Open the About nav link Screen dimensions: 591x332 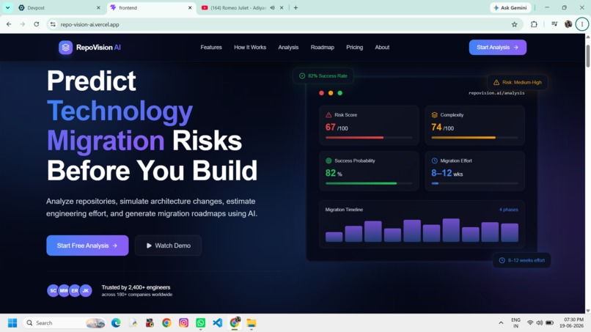[382, 48]
